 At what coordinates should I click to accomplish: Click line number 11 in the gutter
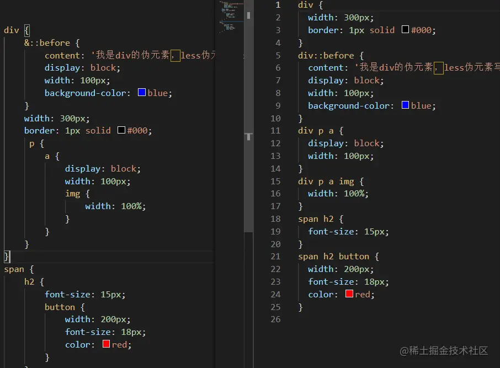pos(275,131)
